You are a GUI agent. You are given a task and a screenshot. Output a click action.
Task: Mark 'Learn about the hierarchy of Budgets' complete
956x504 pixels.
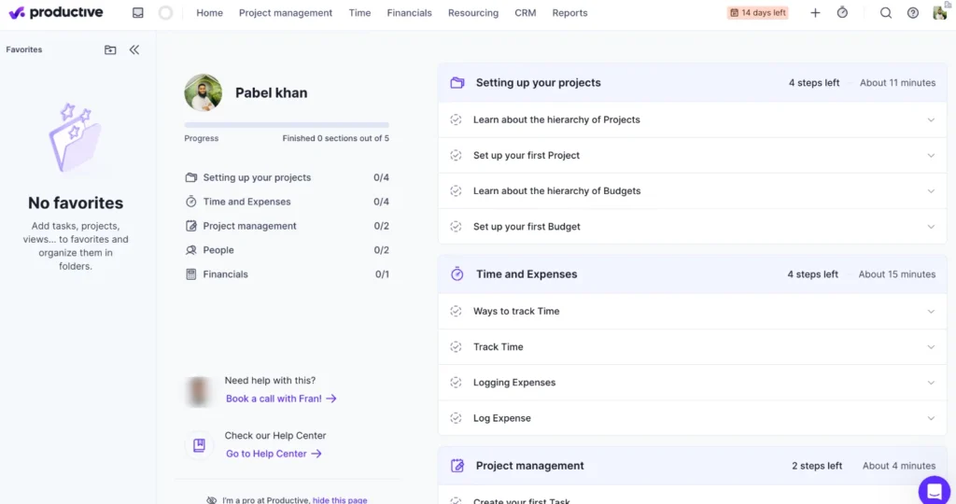point(456,190)
